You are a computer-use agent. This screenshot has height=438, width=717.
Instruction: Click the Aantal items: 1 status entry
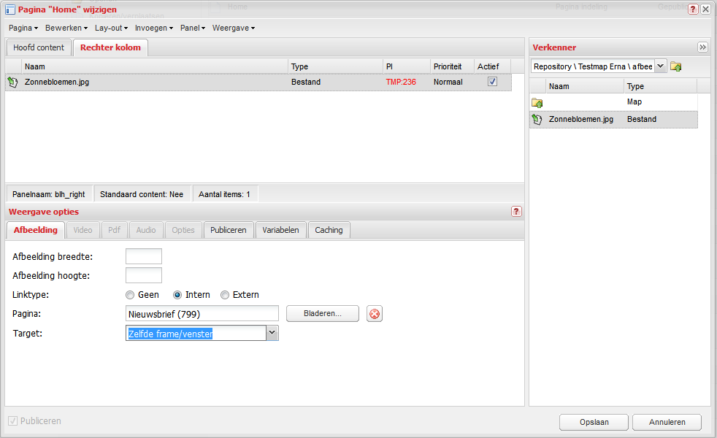[x=225, y=194]
